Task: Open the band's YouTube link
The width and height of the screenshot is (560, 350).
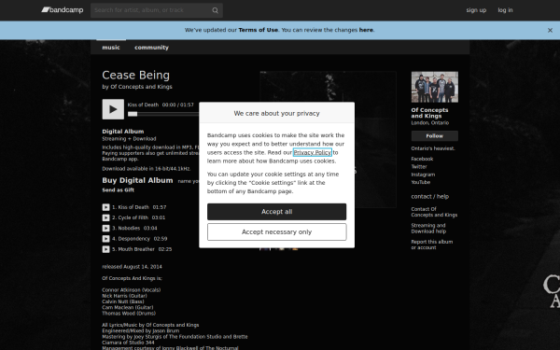Action: 421,182
